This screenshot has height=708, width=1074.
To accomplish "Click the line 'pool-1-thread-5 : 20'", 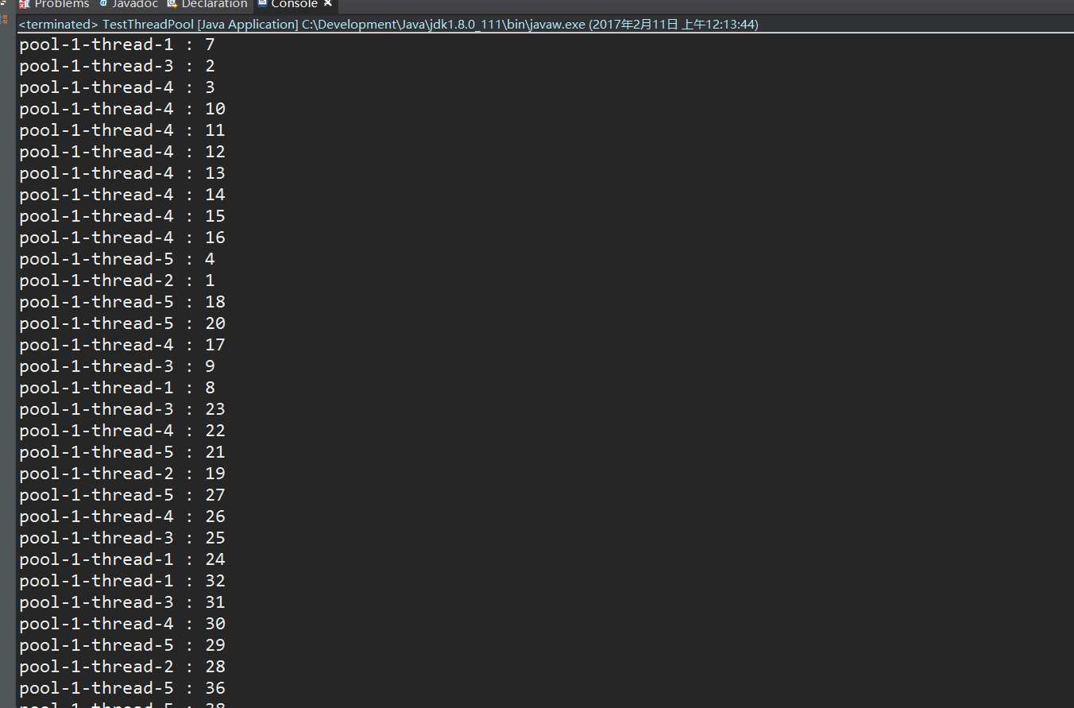I will click(122, 323).
